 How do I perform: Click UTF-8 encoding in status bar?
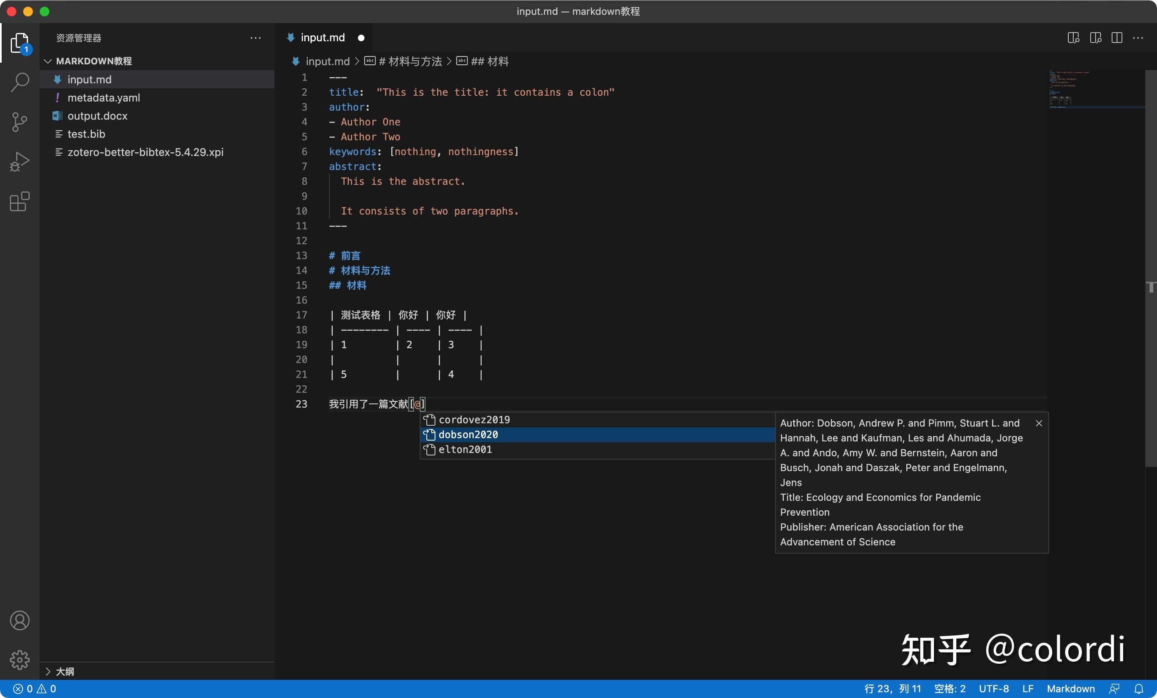pyautogui.click(x=993, y=689)
